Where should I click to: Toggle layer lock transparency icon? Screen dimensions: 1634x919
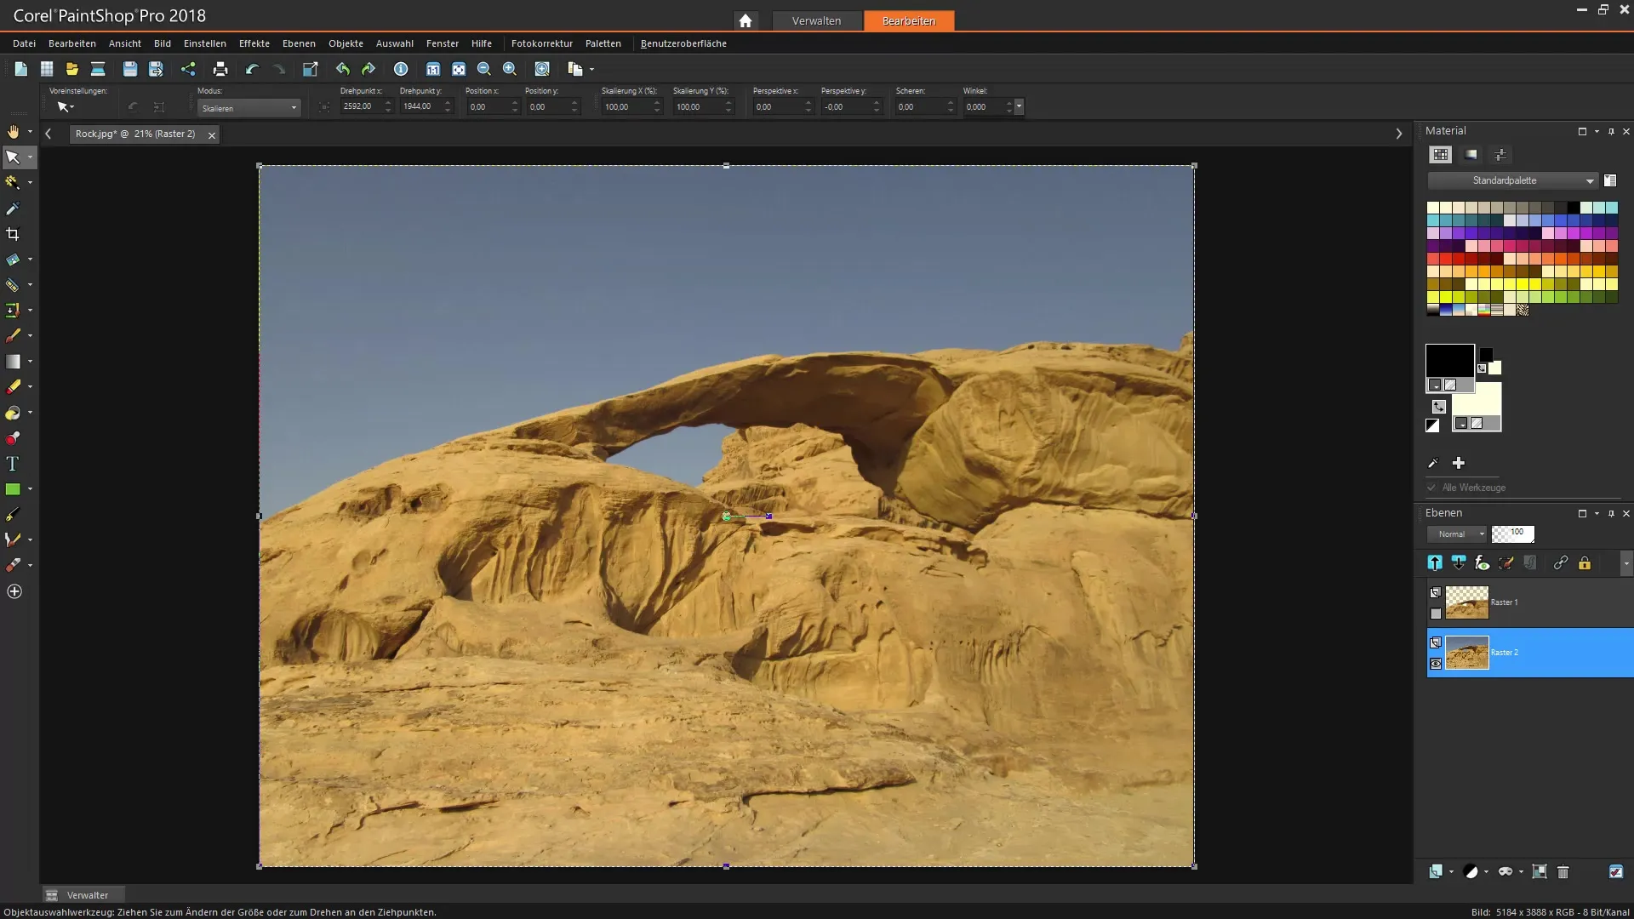[x=1585, y=562]
